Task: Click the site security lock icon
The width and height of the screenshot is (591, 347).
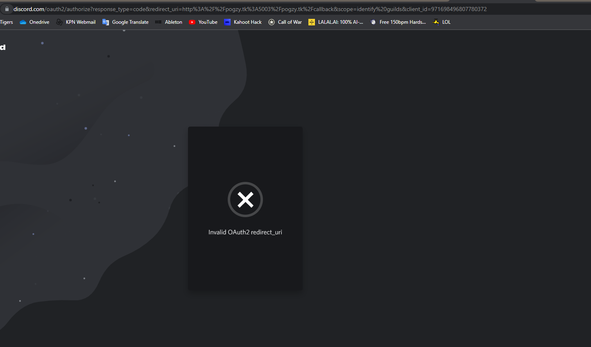Action: (7, 9)
